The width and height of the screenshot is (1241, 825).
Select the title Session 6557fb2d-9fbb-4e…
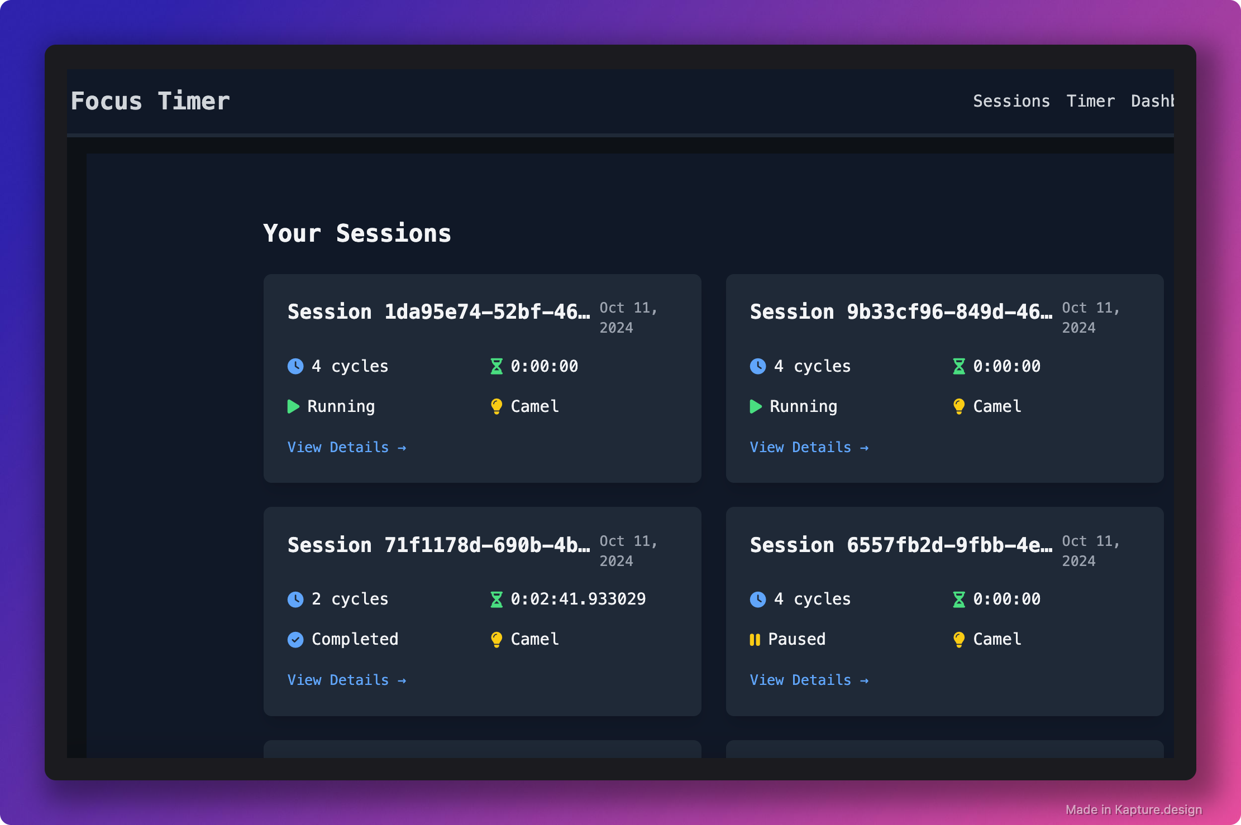tap(901, 545)
